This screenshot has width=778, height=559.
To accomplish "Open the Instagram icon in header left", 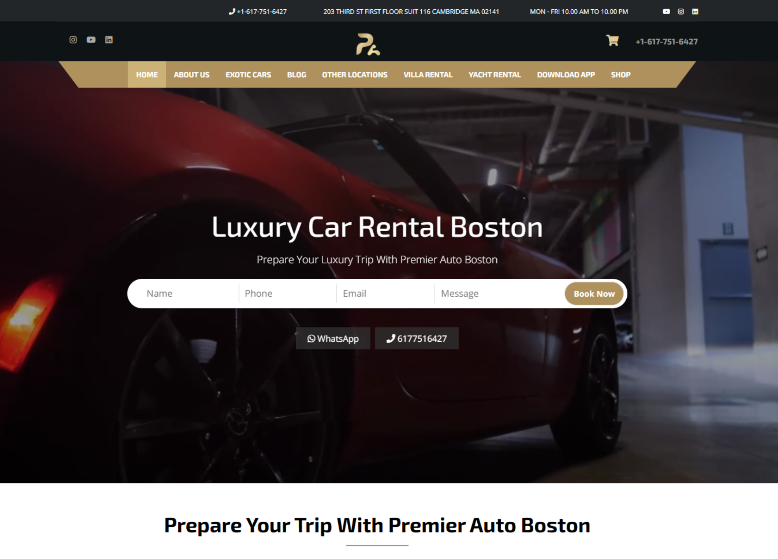I will [73, 40].
